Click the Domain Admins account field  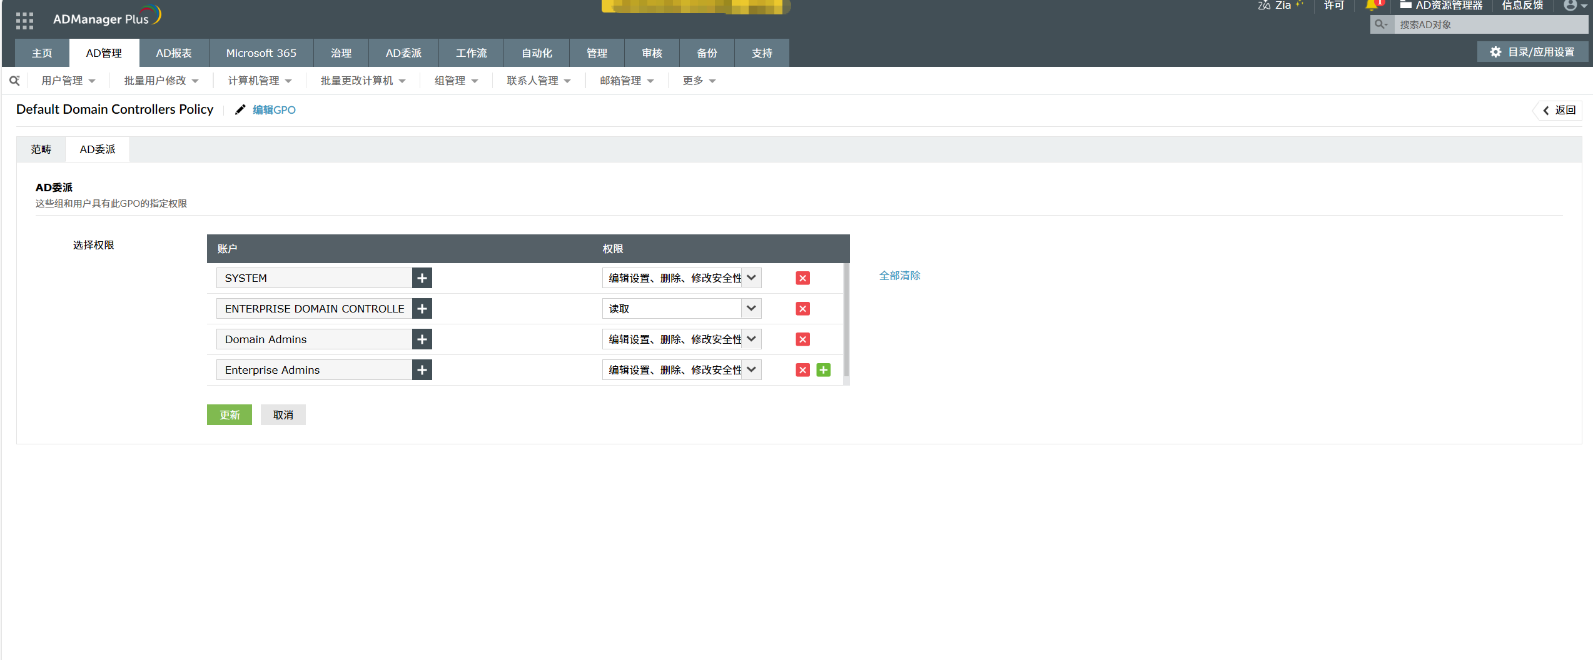pos(314,339)
